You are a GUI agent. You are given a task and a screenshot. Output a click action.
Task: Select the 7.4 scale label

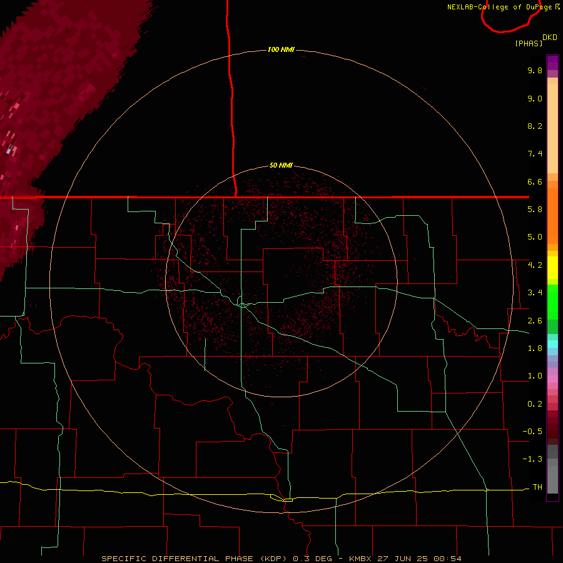pyautogui.click(x=535, y=154)
